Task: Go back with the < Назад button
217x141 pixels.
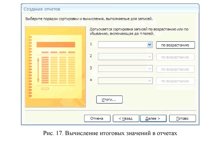Action: (126, 119)
